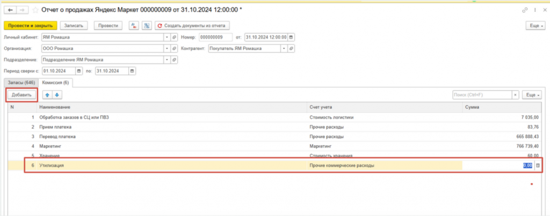Expand the Личный кабинет dropdown list
This screenshot has height=216, width=550.
tap(167, 37)
